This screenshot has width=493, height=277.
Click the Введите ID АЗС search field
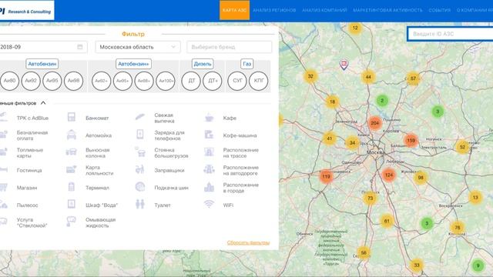(450, 34)
